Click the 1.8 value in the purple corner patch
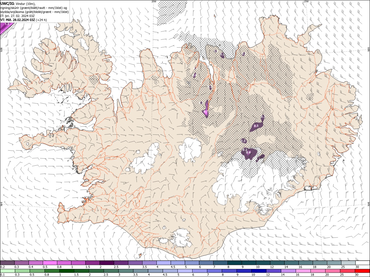The image size is (370, 277). point(7,24)
